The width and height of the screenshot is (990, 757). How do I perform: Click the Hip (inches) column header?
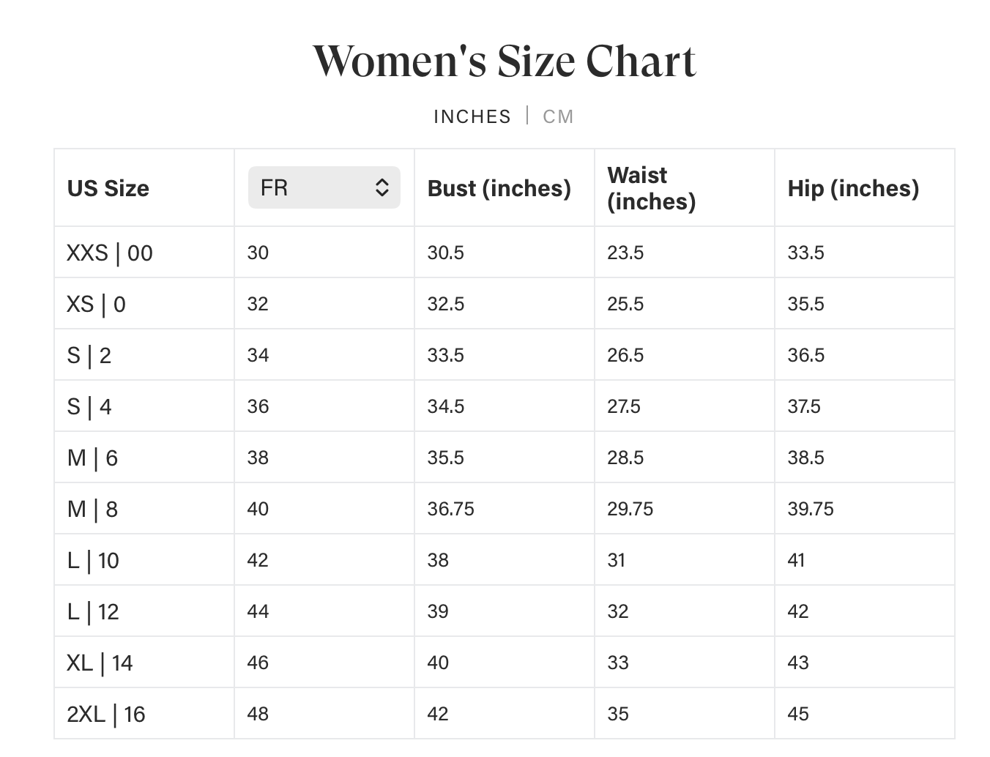pyautogui.click(x=853, y=188)
